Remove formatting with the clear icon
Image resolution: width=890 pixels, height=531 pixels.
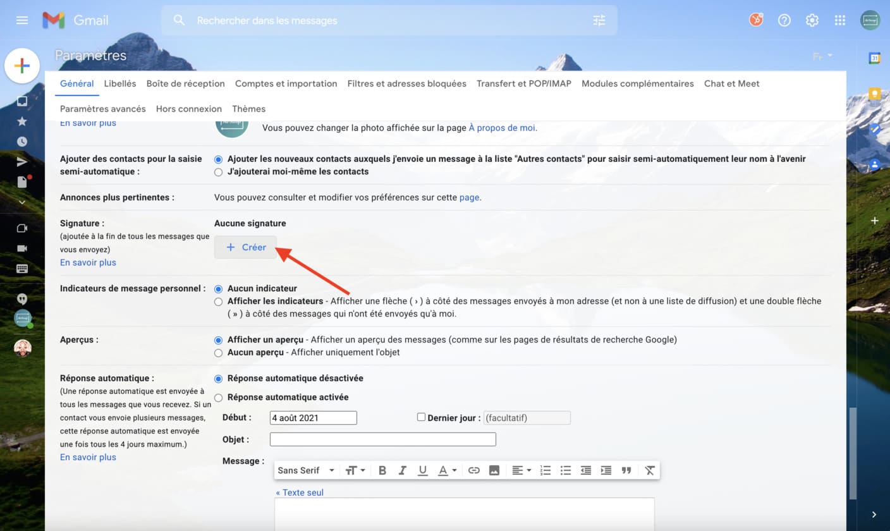click(x=650, y=470)
